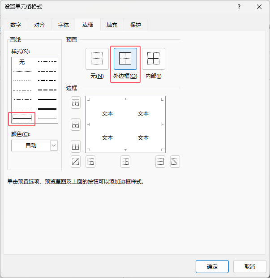Screen dimensions: 270x278
Task: Select slanted dash-dot line style
Action: tap(47, 71)
